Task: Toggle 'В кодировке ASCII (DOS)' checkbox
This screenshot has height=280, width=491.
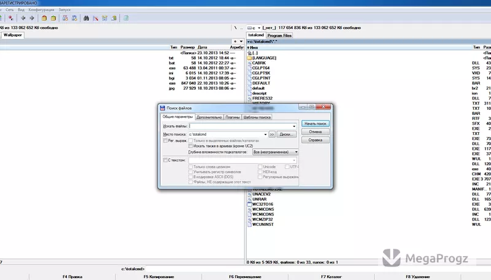Action: pos(190,177)
